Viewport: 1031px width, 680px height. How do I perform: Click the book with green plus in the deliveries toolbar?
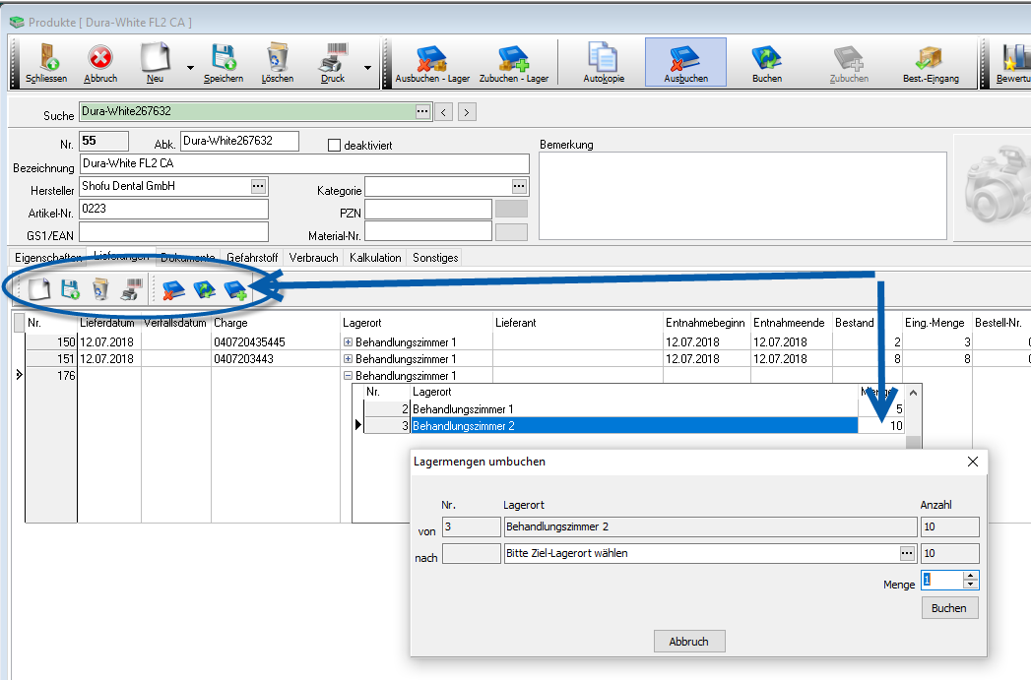click(x=235, y=289)
